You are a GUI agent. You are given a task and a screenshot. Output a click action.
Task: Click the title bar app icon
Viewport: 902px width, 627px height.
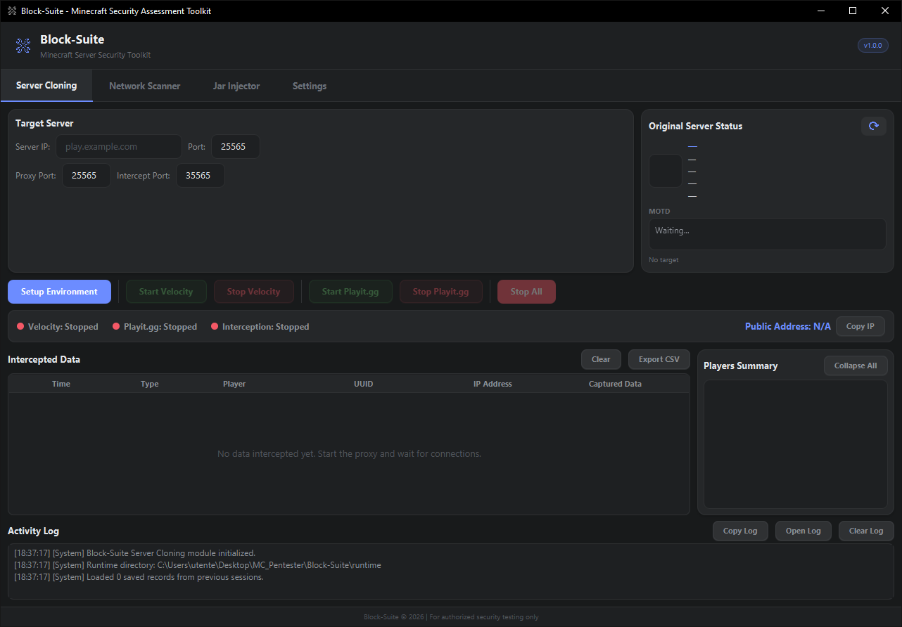(x=11, y=11)
